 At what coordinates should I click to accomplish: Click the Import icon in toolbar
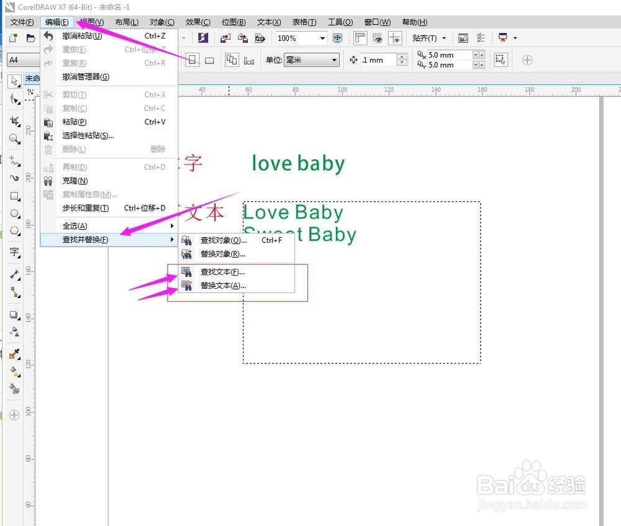pos(225,38)
